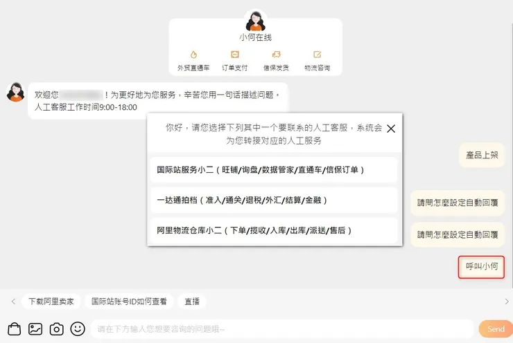Show previous quick questions with left chevron

tap(13, 302)
